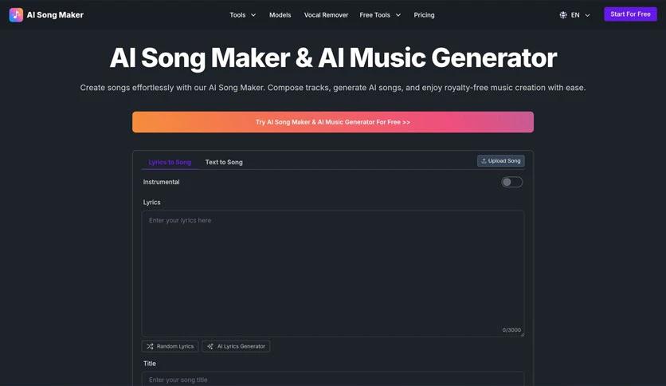Go to the Vocal Remover page
Screen dimensions: 666x386
tap(326, 15)
